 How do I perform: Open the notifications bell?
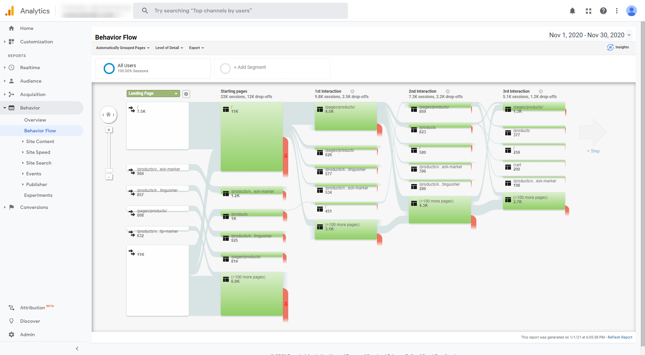pyautogui.click(x=572, y=11)
